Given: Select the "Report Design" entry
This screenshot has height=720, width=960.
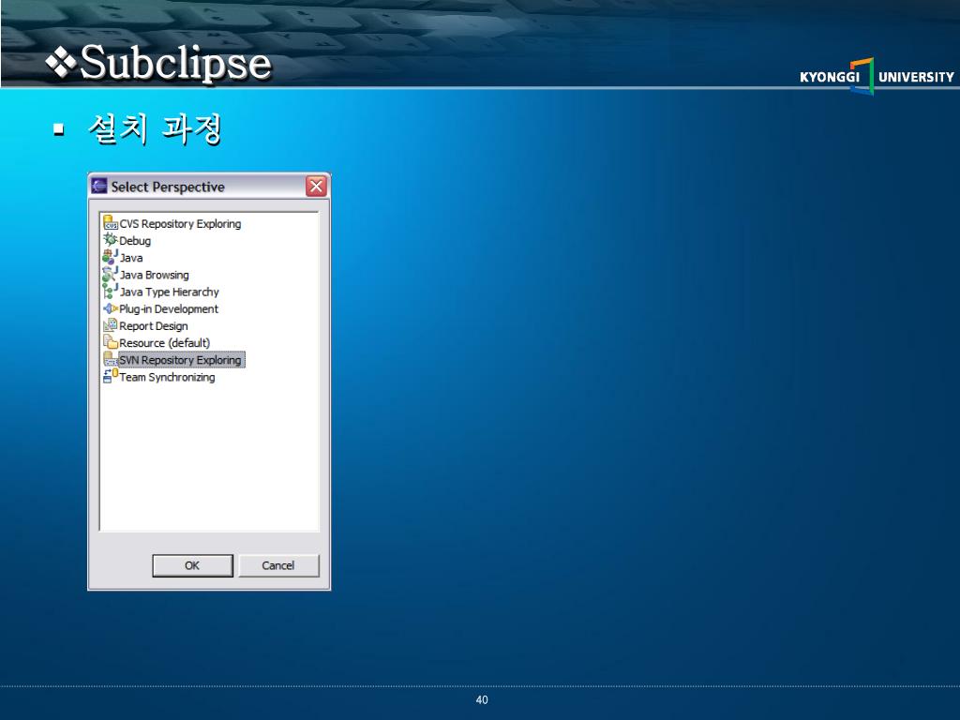Looking at the screenshot, I should click(153, 326).
